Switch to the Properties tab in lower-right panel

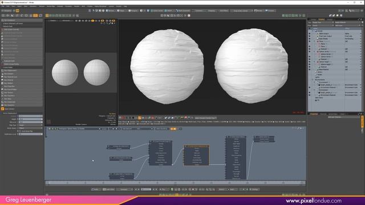(314, 114)
